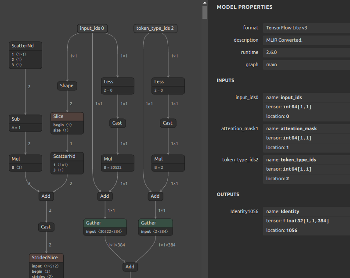This screenshot has height=278, width=350.
Task: Select the token_type_ids 2 input node
Action: tap(155, 29)
